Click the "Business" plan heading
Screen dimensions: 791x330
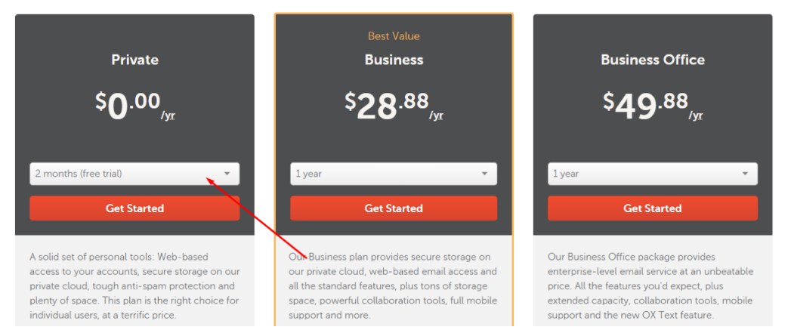(394, 60)
